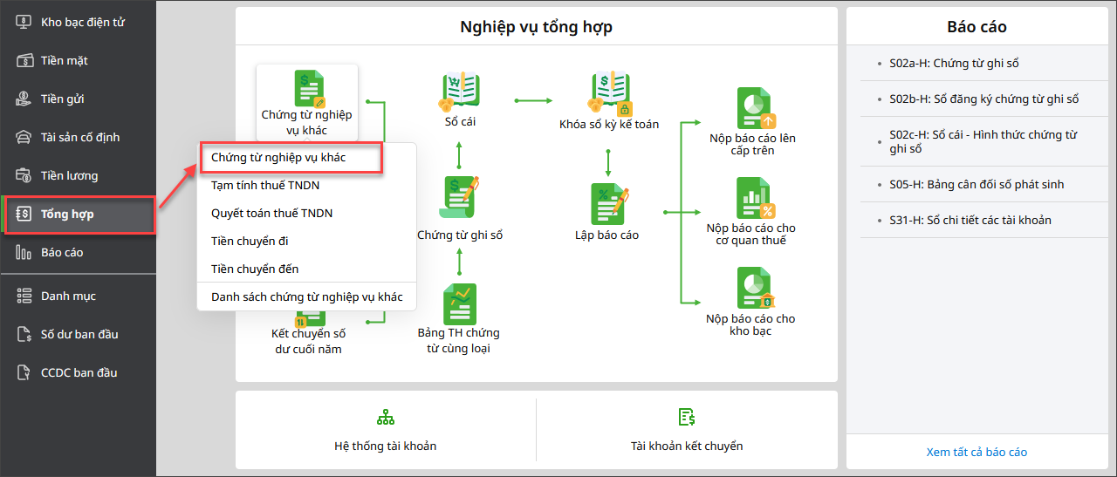Click the Hệ thống tài khoản label
This screenshot has width=1117, height=477.
[x=386, y=446]
